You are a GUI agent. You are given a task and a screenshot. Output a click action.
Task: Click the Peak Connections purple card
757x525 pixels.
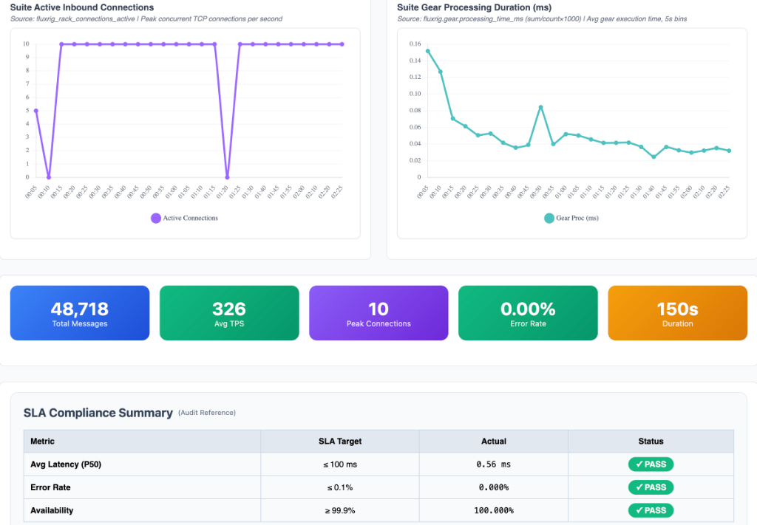click(378, 313)
